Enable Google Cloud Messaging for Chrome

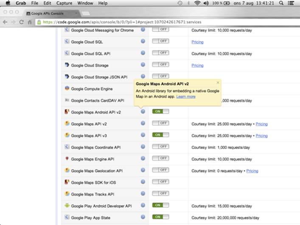[160, 29]
